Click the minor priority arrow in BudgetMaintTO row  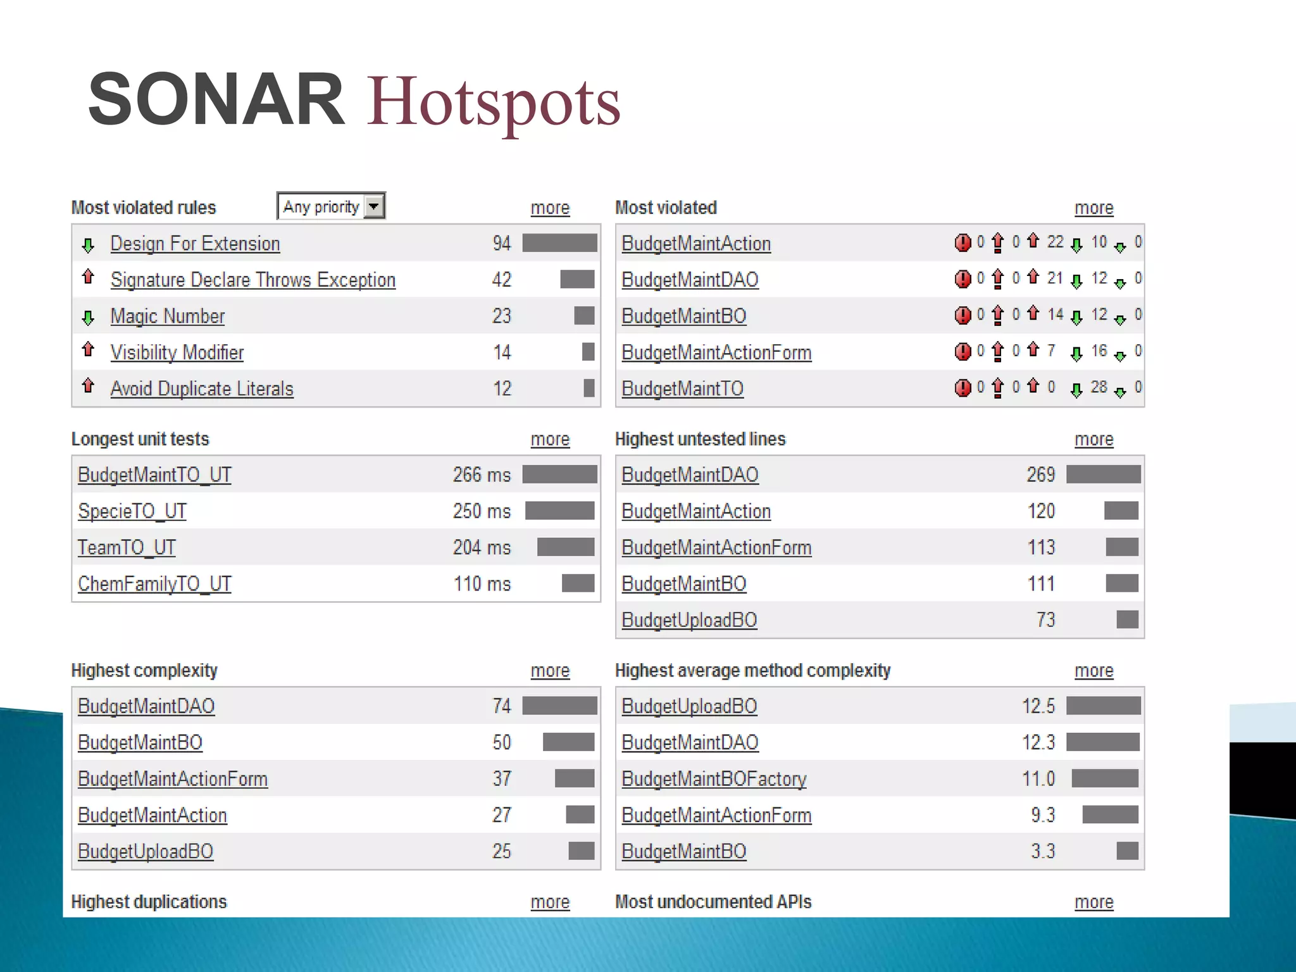tap(1076, 390)
